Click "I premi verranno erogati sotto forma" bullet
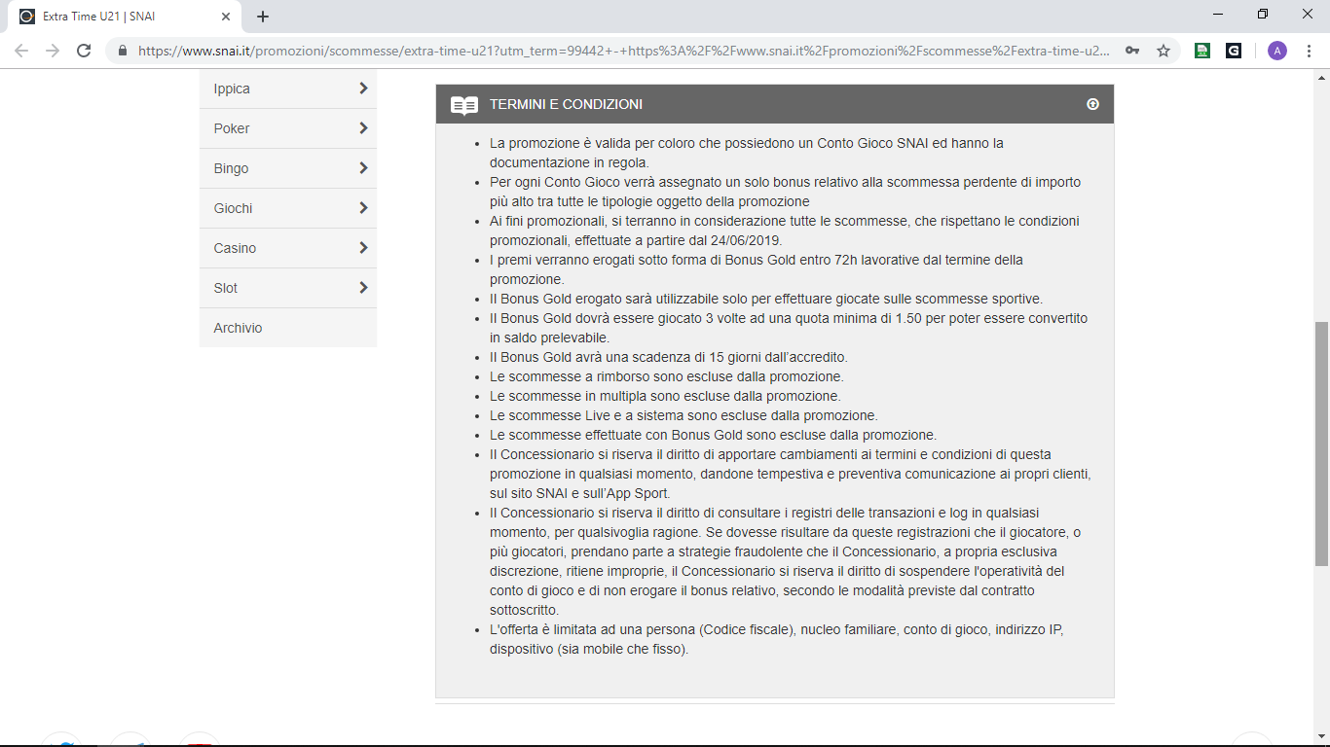Viewport: 1330px width, 747px height. (x=757, y=269)
